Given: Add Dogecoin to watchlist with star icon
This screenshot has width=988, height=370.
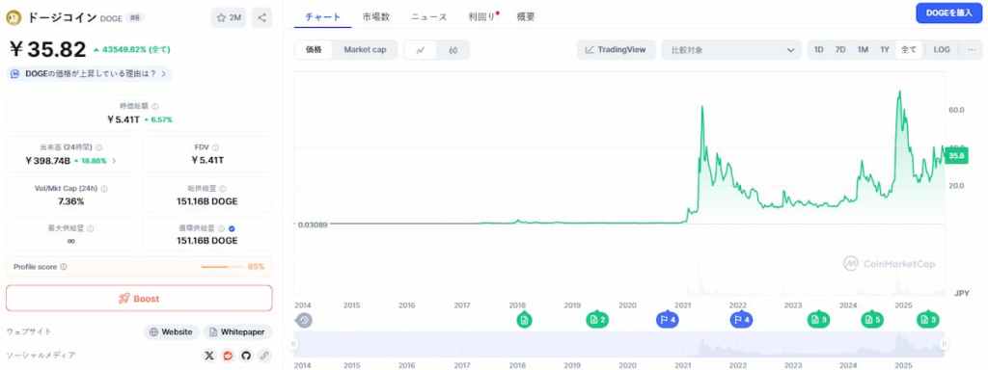Looking at the screenshot, I should pyautogui.click(x=229, y=17).
